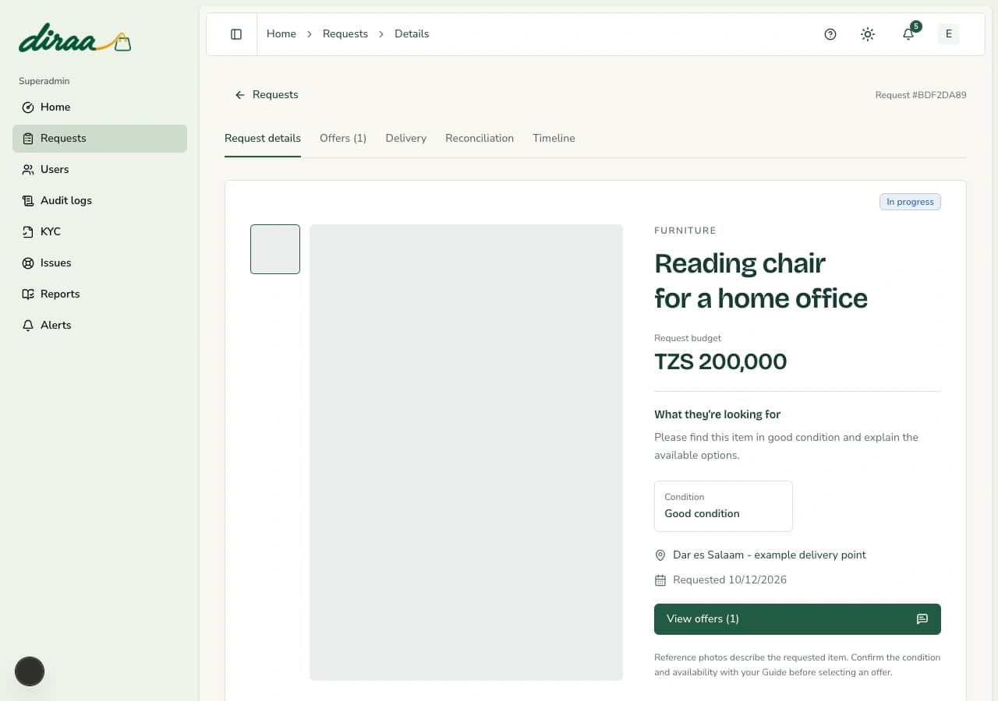Switch theme with the sun icon

(868, 34)
